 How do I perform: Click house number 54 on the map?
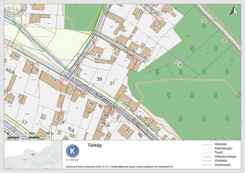[x=54, y=79]
